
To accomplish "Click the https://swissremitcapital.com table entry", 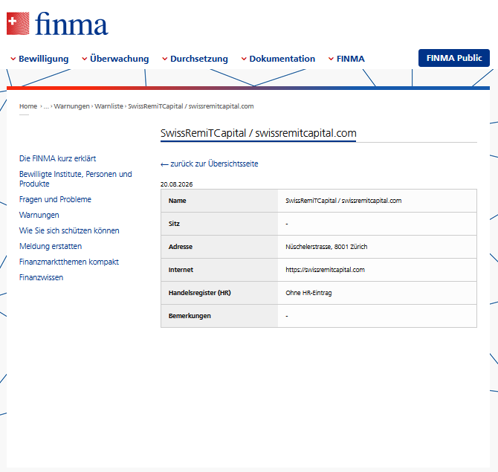I will coord(325,270).
